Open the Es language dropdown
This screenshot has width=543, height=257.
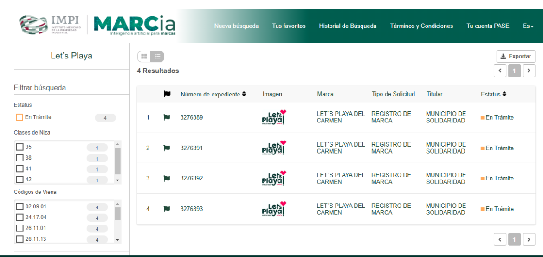(528, 26)
